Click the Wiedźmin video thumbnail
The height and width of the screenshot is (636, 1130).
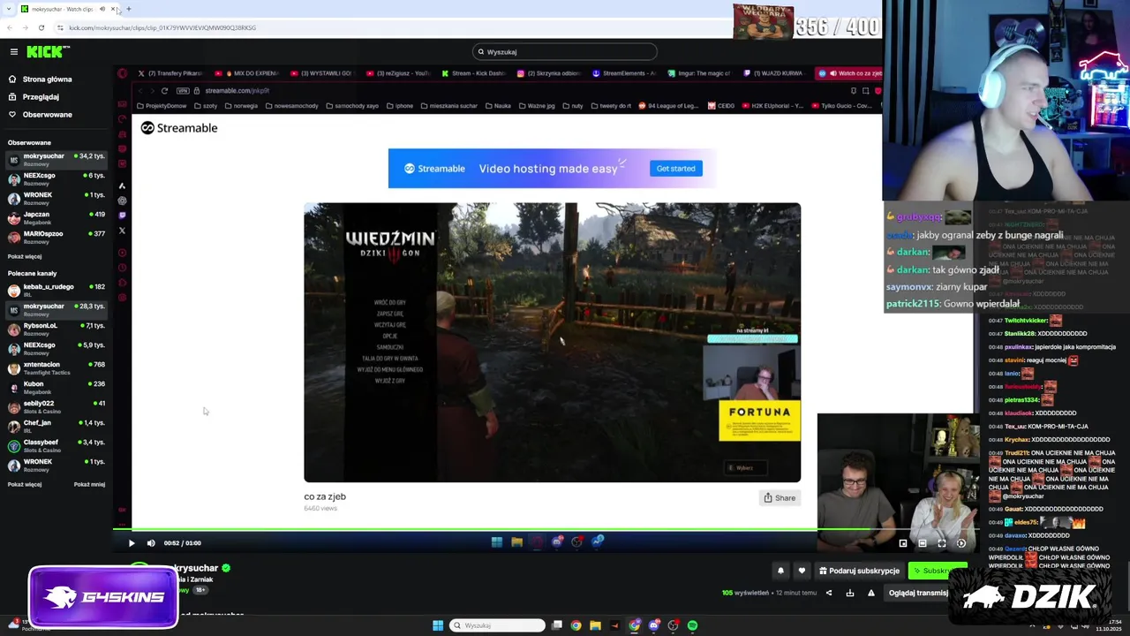[x=552, y=343]
